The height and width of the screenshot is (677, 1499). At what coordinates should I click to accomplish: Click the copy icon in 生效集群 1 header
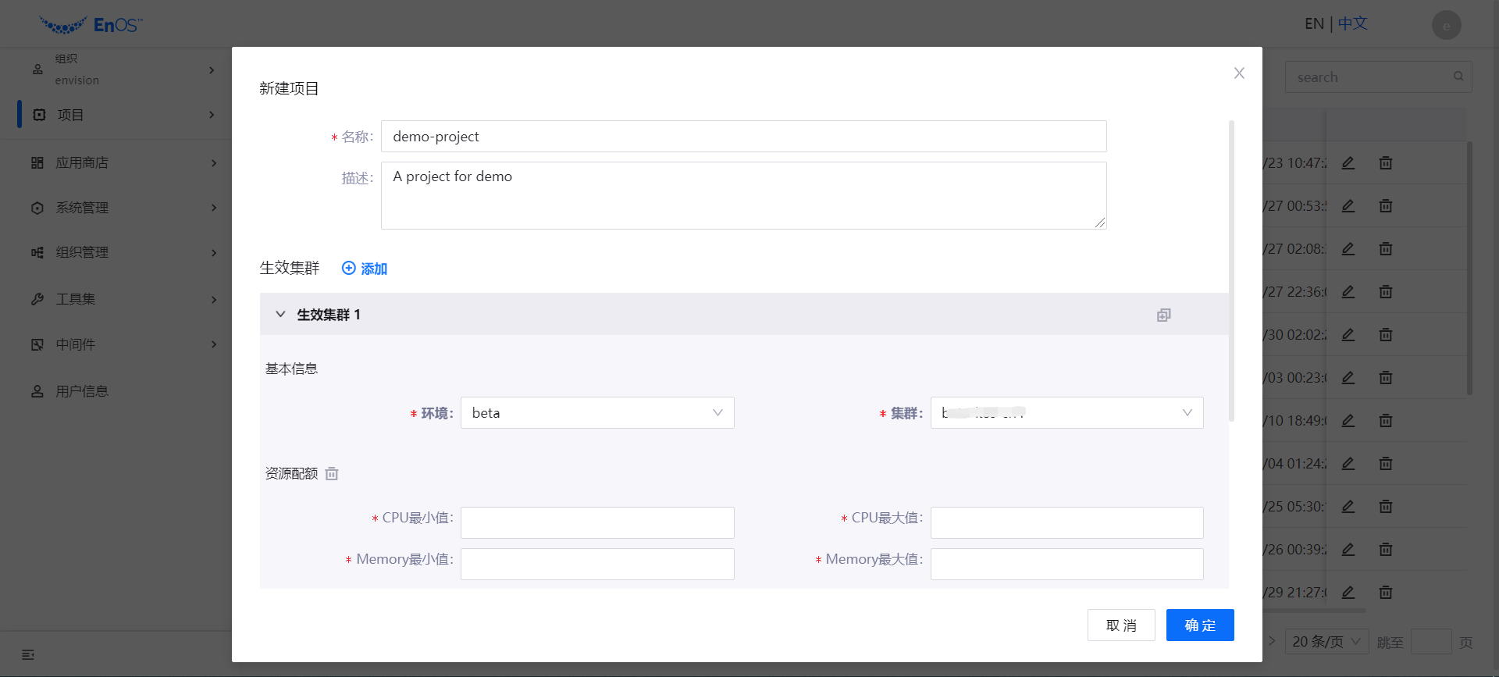[x=1164, y=315]
